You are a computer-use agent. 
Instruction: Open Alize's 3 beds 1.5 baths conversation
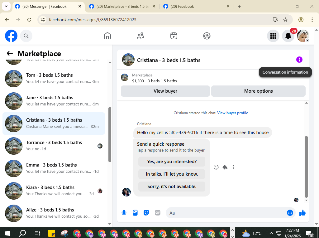click(x=54, y=213)
